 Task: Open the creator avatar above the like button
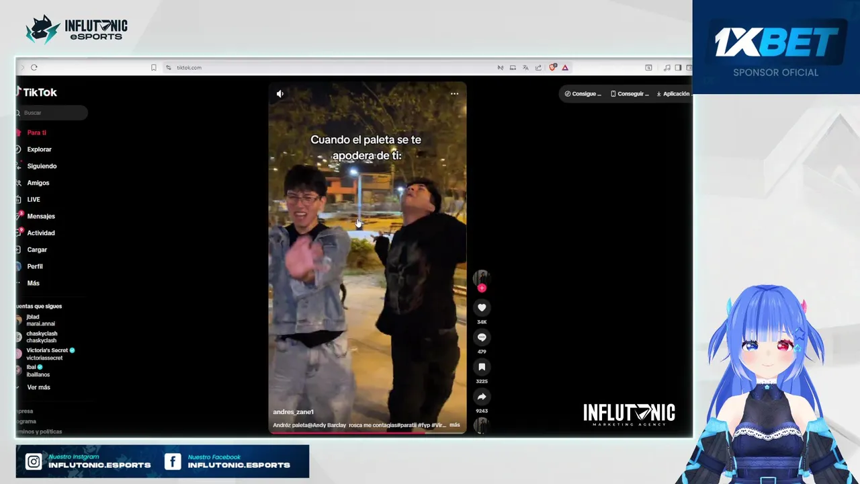pyautogui.click(x=481, y=278)
